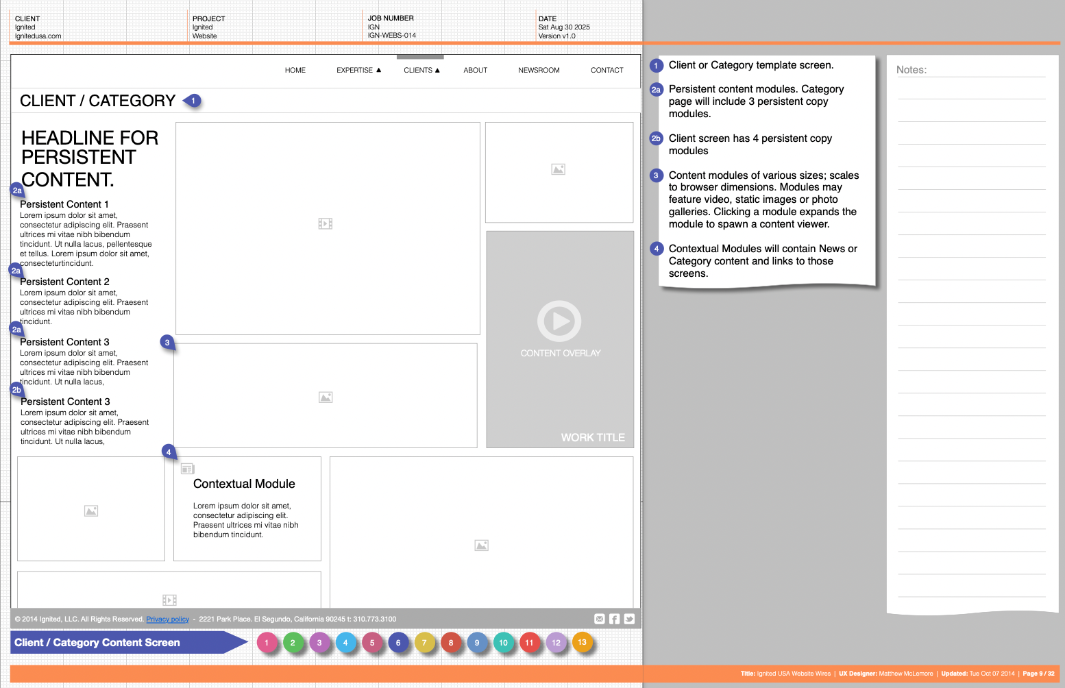Jump to page marker 6 navy circle
This screenshot has height=688, width=1065.
pyautogui.click(x=398, y=643)
